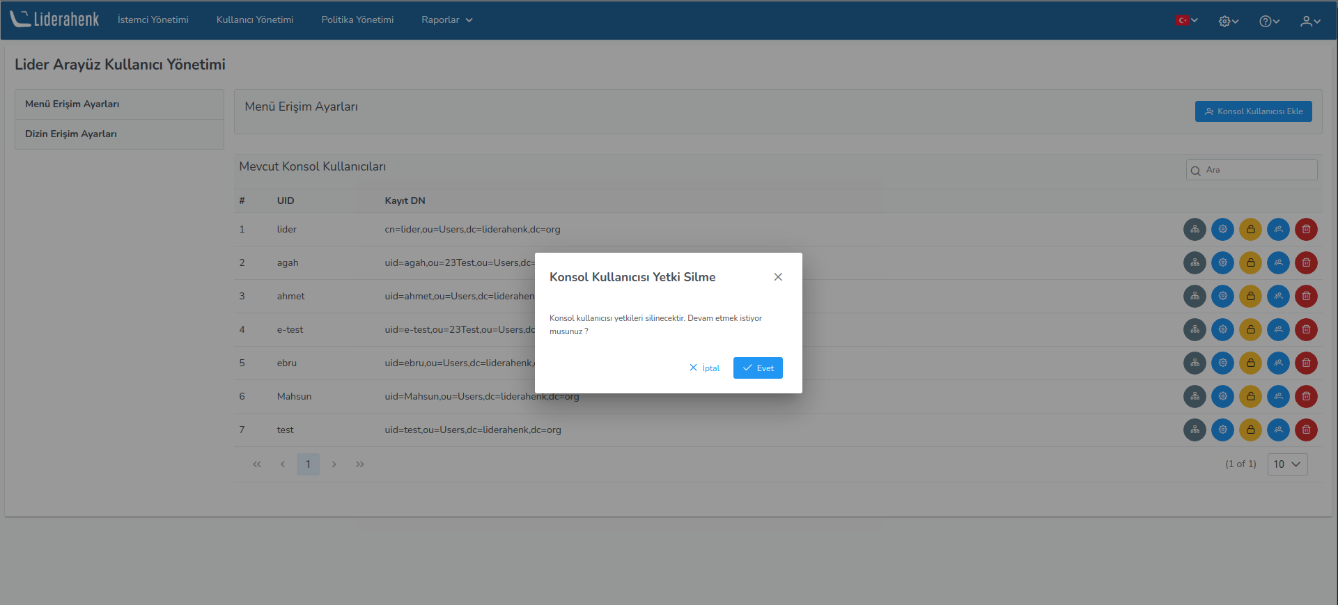Click the hierarchy tree icon for e-test

pyautogui.click(x=1195, y=329)
